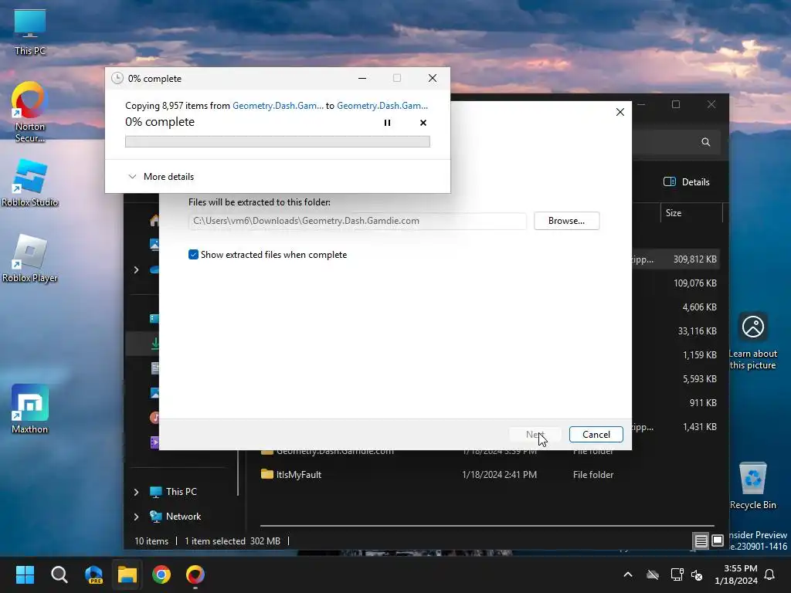Cancel copy with the X button
Viewport: 791px width, 593px height.
tap(423, 123)
